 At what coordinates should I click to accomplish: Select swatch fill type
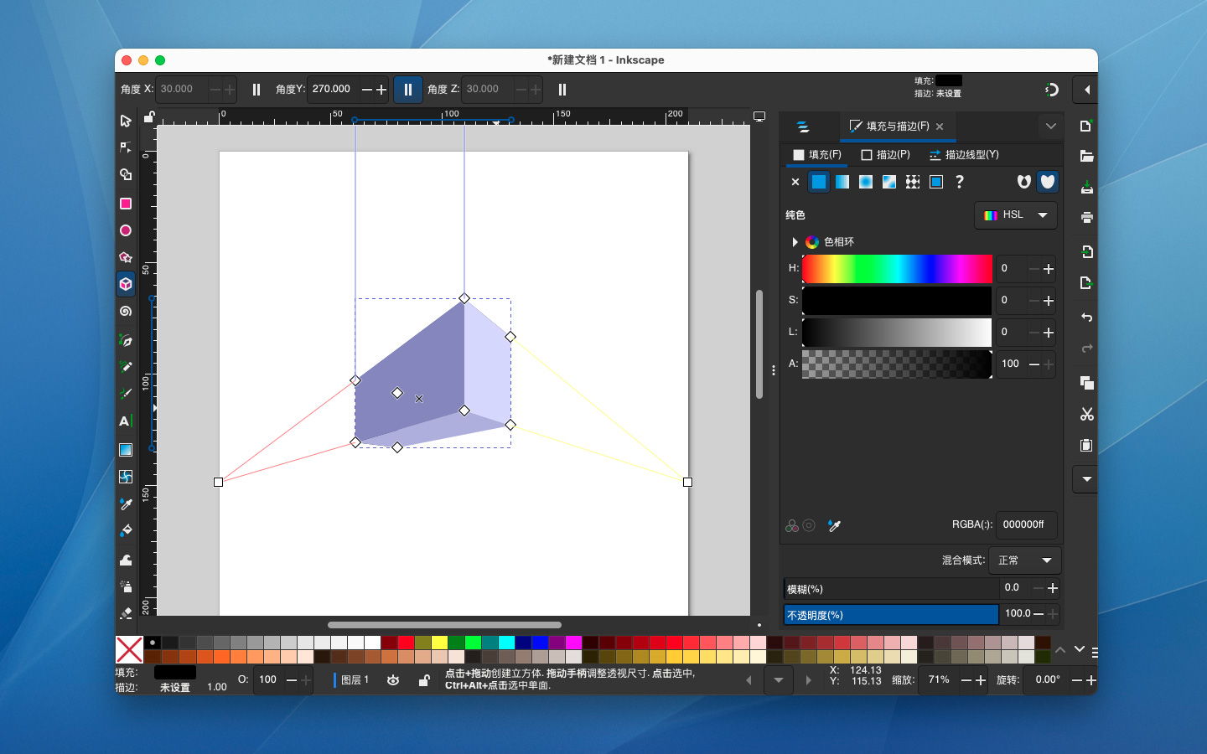936,182
